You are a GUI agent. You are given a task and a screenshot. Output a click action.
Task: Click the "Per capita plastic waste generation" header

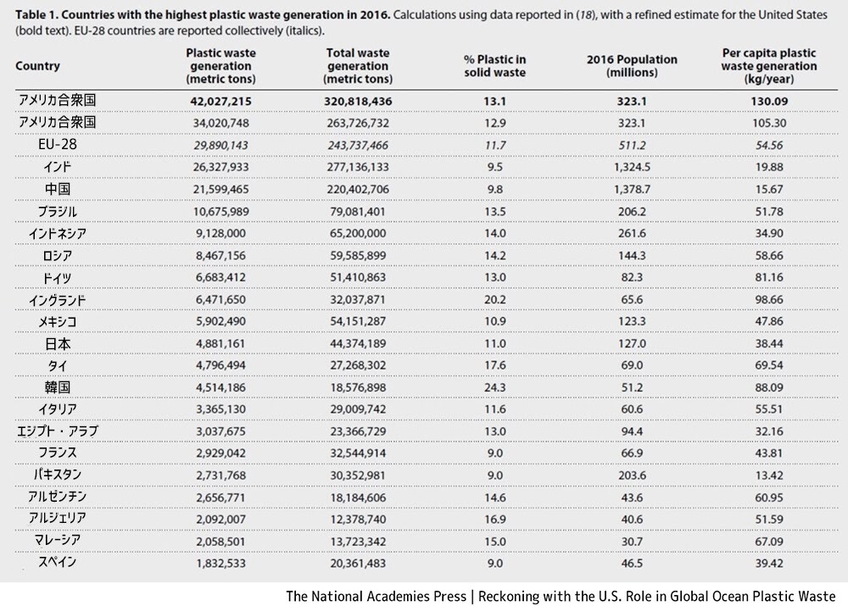click(x=771, y=65)
